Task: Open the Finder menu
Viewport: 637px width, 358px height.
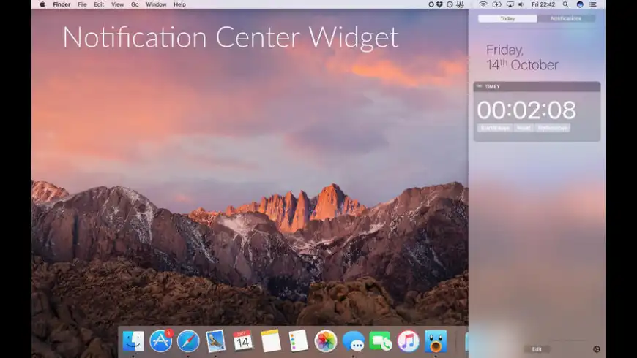Action: 62,4
